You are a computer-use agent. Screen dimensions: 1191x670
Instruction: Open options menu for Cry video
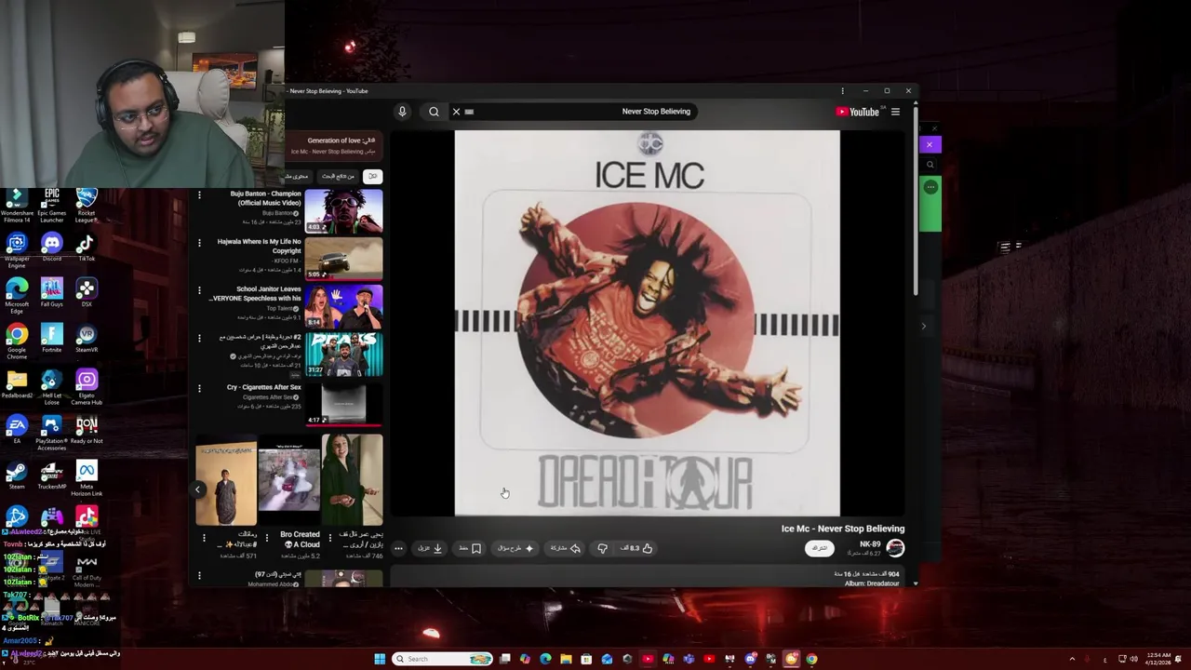point(199,388)
